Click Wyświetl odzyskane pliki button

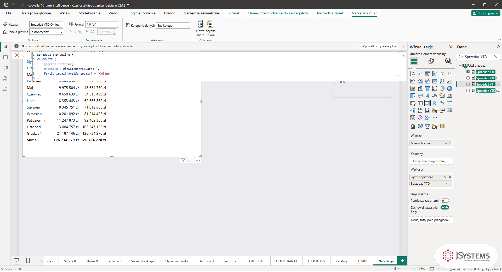(379, 46)
